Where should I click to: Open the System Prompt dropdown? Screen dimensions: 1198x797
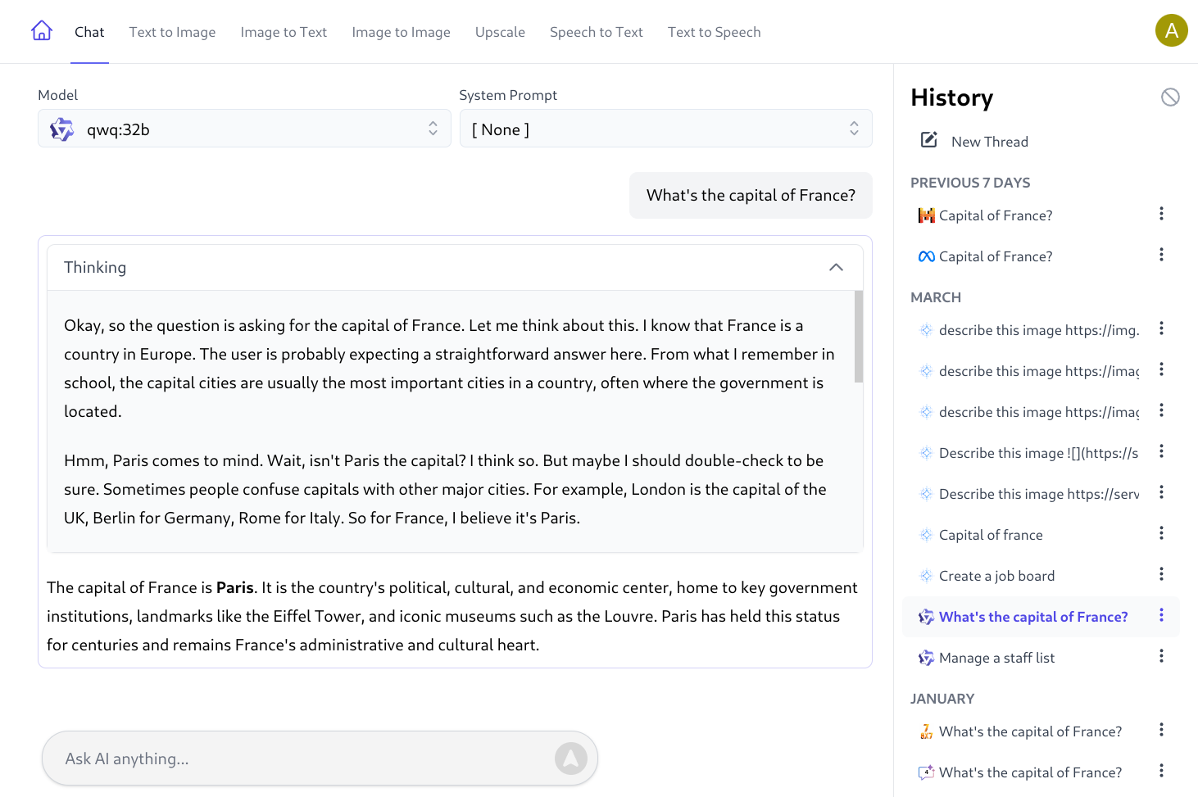click(665, 129)
